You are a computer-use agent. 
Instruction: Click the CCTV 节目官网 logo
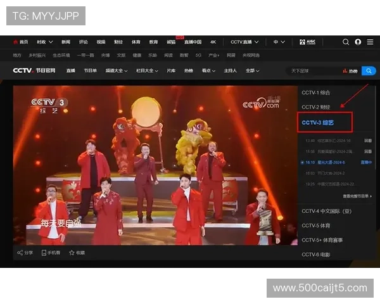(x=34, y=70)
